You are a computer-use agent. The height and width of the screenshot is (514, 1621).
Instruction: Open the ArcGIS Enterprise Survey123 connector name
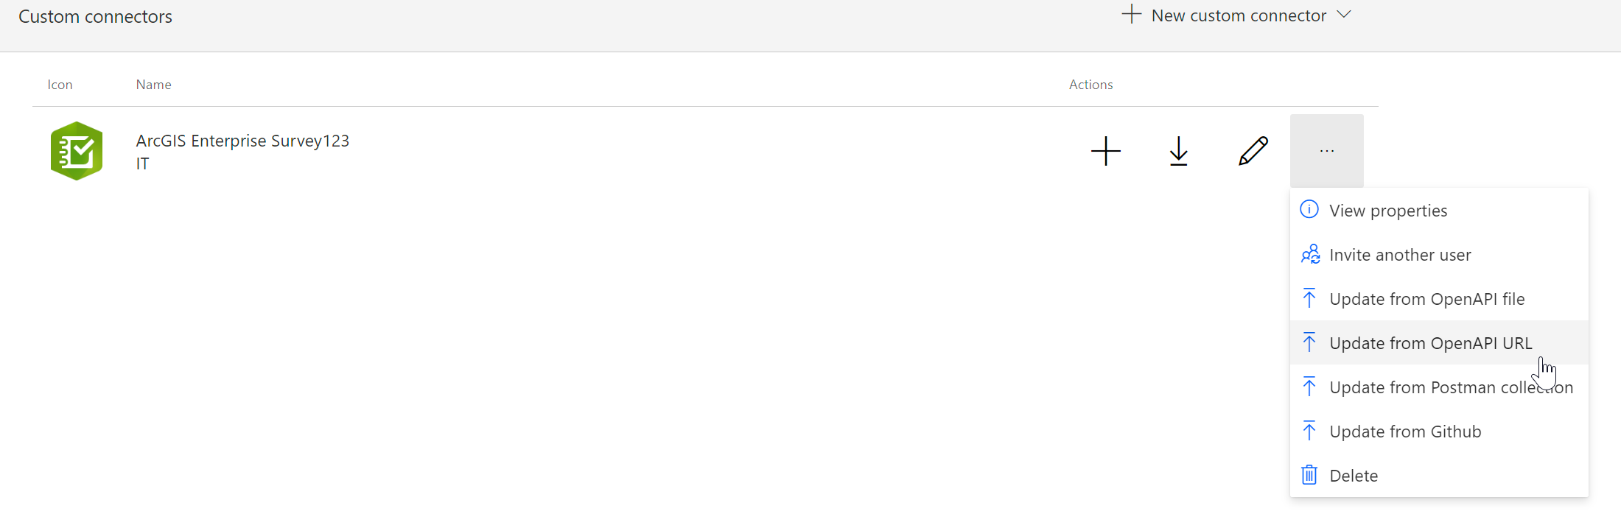tap(242, 141)
